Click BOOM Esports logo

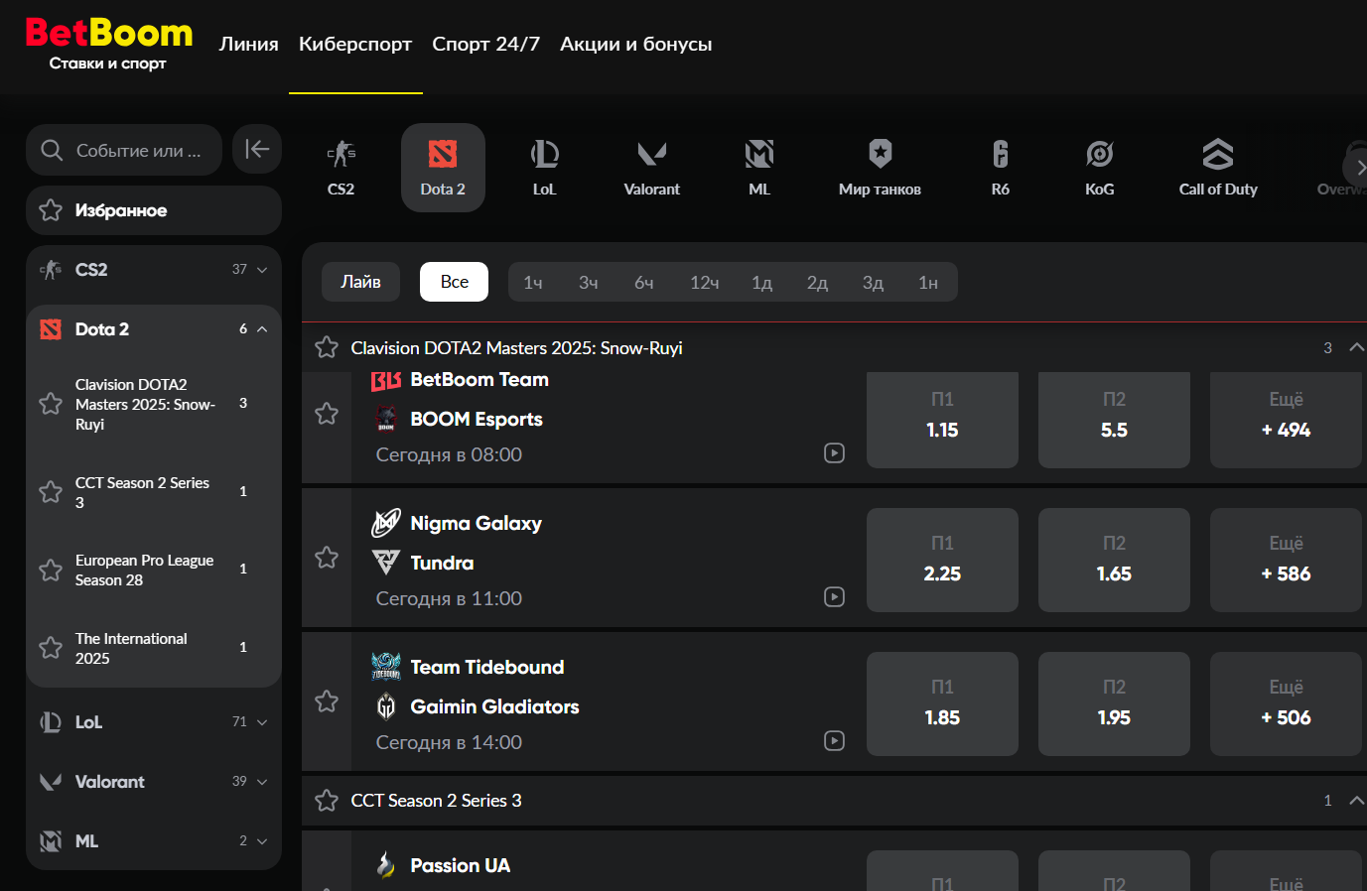386,420
